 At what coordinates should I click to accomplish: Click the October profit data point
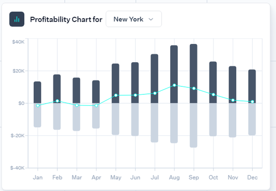(x=213, y=95)
